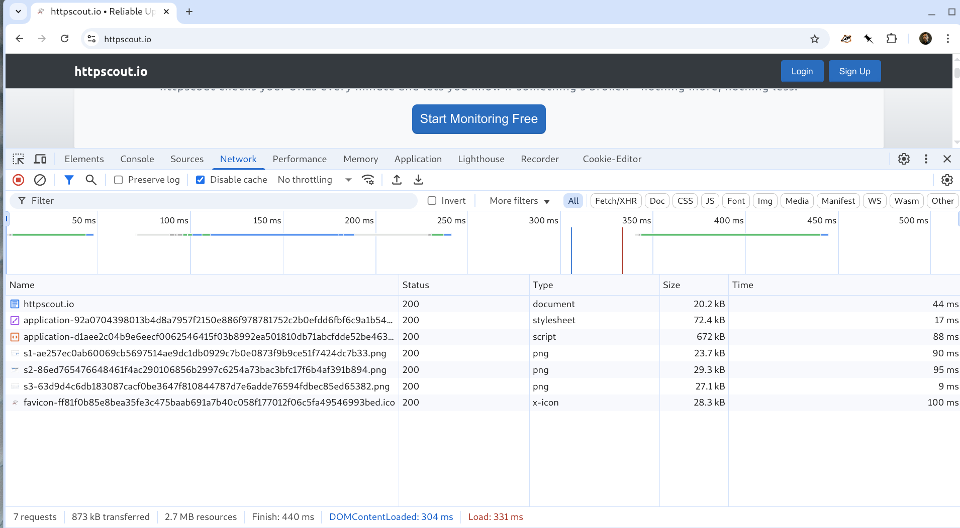Open Chrome extensions puzzle icon

(x=892, y=39)
